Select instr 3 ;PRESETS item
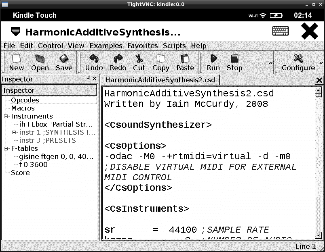 [47, 141]
